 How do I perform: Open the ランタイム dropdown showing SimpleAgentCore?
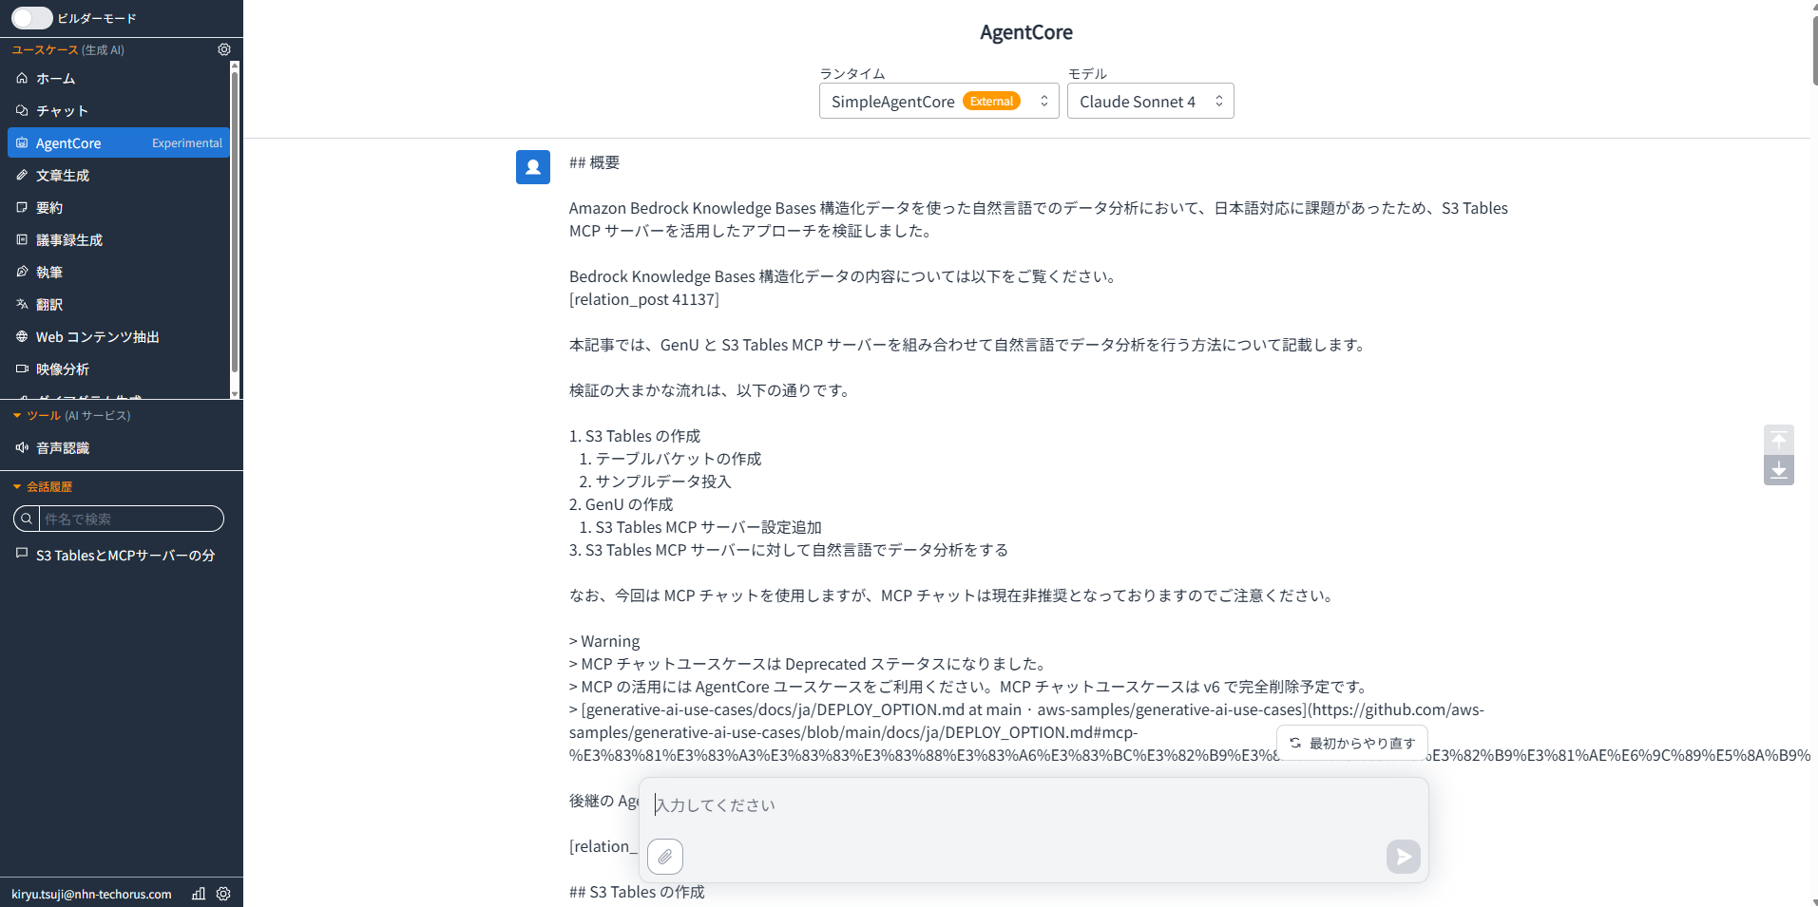[938, 101]
